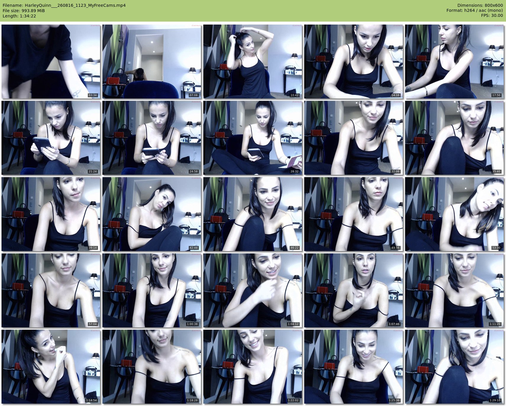
Task: Click the thumbnail marked 10:42
Action: (253, 62)
